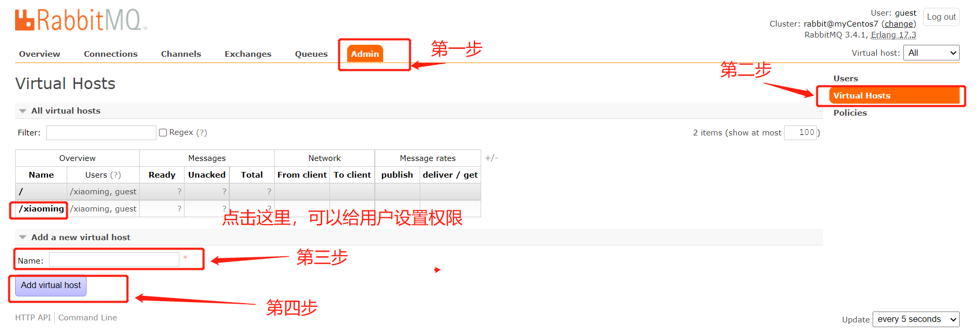Switch to the Connections tab
The image size is (980, 336).
(x=111, y=54)
